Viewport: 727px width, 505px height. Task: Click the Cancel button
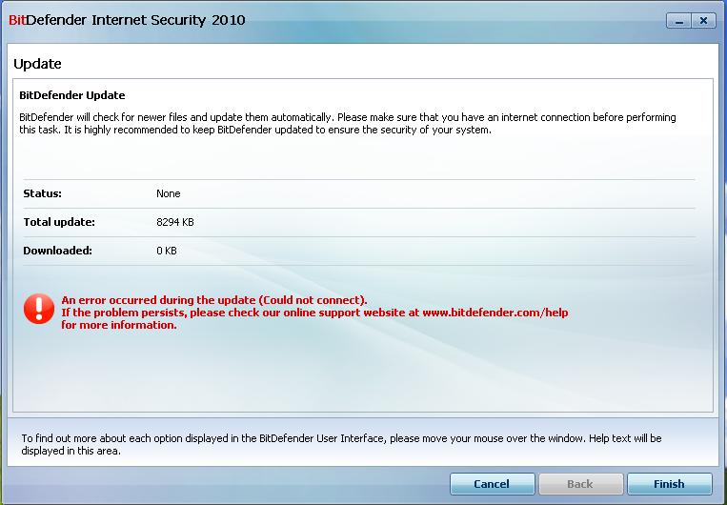(x=492, y=484)
